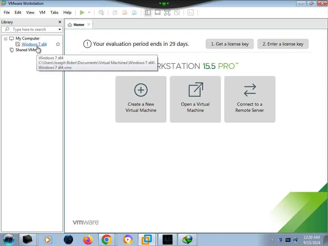
Task: Click the vmware logo at bottom
Action: coord(86,222)
